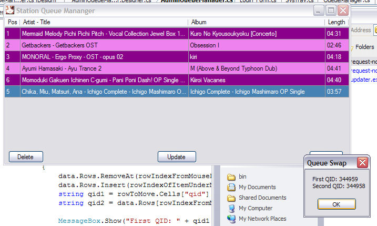Open My Network Places
The height and width of the screenshot is (226, 377).
[231, 219]
